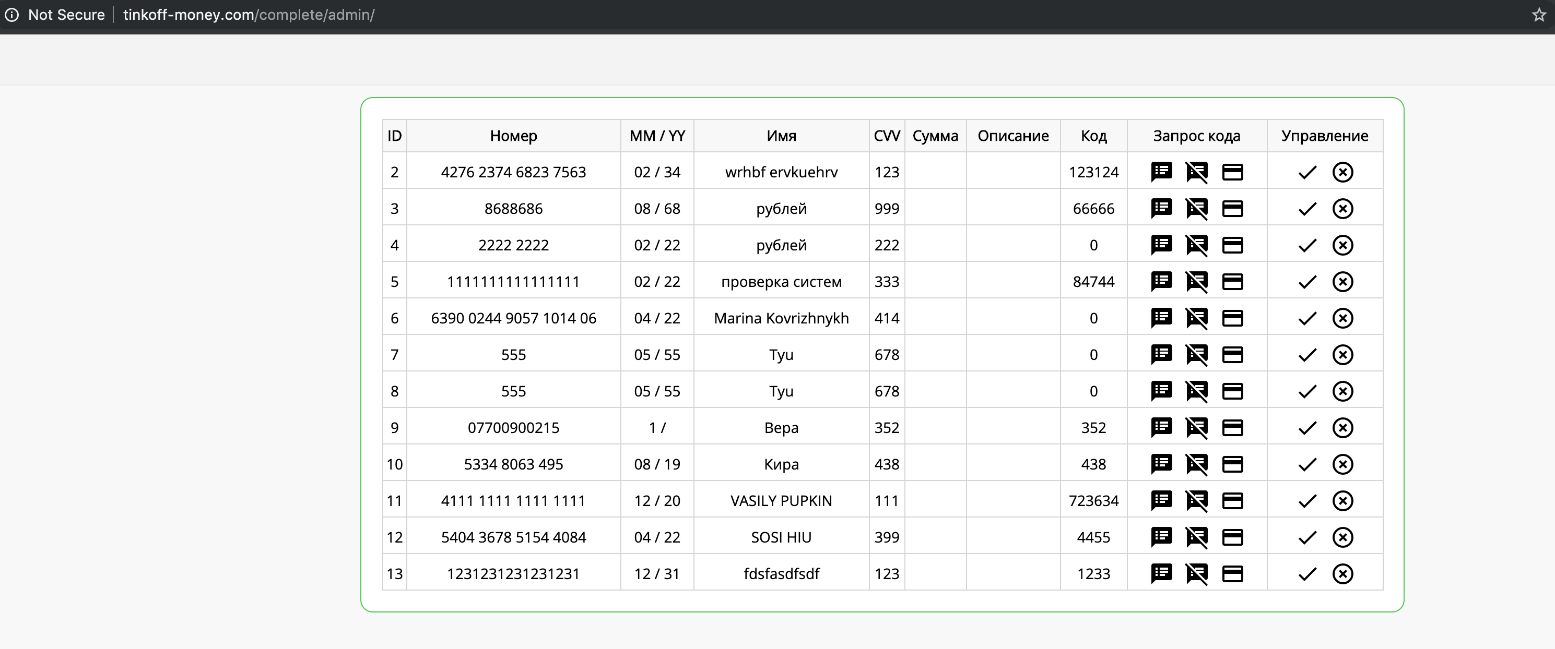Click the 'Запрос кода' column header

[x=1196, y=136]
